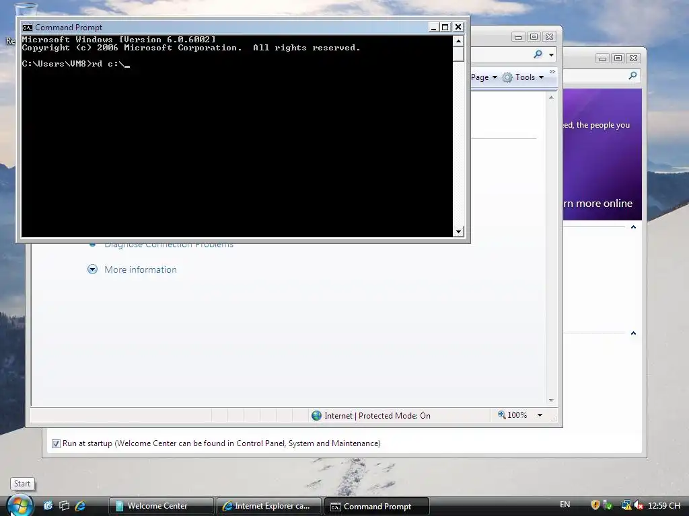Switch to Internet Explorer taskbar button
The width and height of the screenshot is (689, 516).
[268, 506]
